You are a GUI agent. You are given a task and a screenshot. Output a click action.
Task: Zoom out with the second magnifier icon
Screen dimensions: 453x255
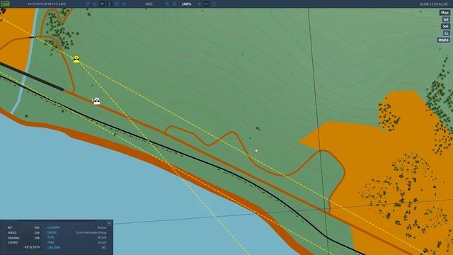[x=175, y=4]
